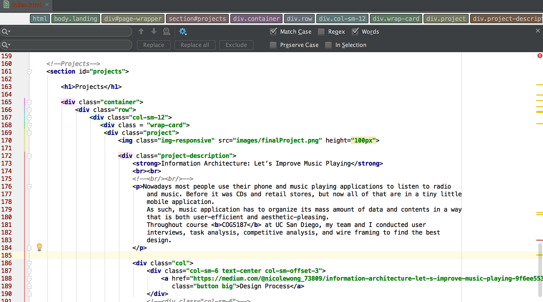The image size is (543, 302).
Task: Select the section#projects breadcrumb
Action: click(197, 19)
